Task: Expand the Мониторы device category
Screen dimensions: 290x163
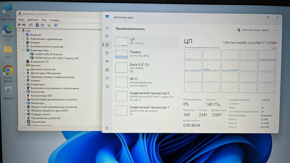Action: (x=24, y=103)
